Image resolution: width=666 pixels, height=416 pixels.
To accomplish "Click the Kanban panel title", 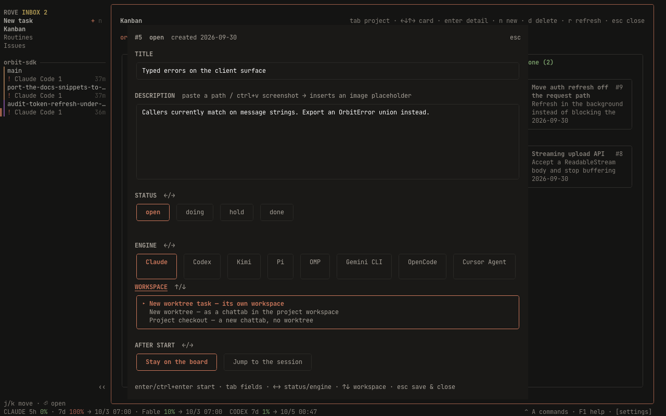I will coord(131,21).
